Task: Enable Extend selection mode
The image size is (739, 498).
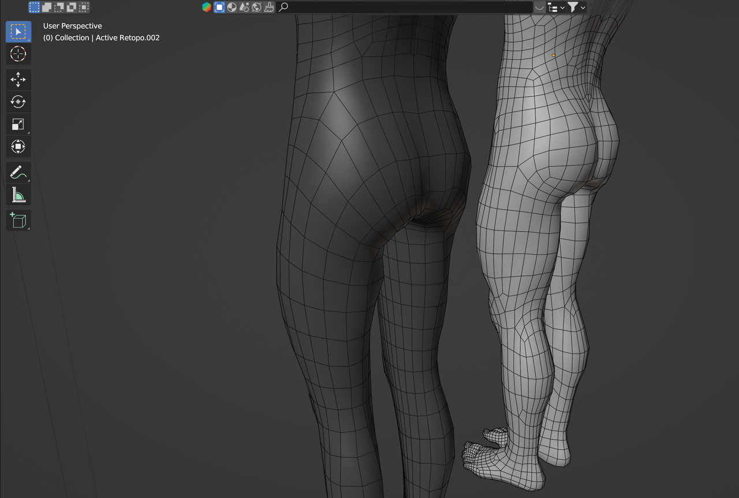Action: pyautogui.click(x=47, y=8)
